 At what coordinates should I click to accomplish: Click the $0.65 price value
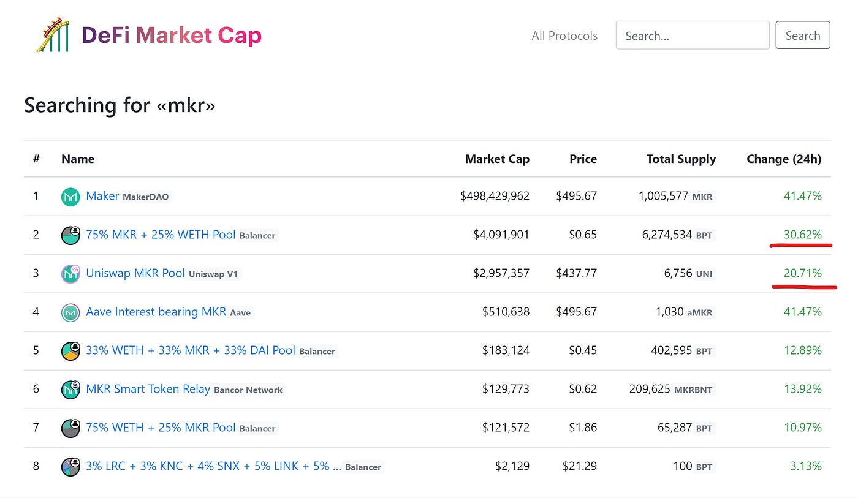(x=582, y=235)
